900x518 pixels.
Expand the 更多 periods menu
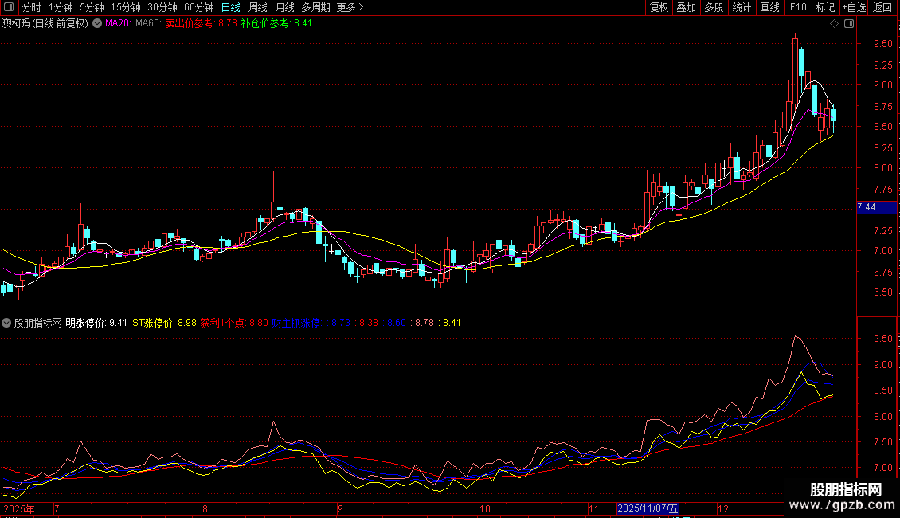350,7
